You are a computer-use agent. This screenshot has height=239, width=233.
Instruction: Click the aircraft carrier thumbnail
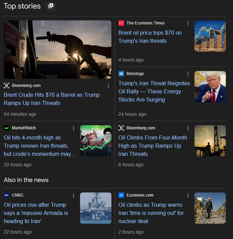point(96,208)
